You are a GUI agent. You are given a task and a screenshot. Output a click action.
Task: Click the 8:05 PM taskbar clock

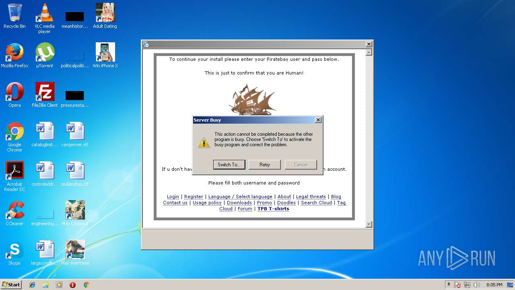click(x=494, y=285)
